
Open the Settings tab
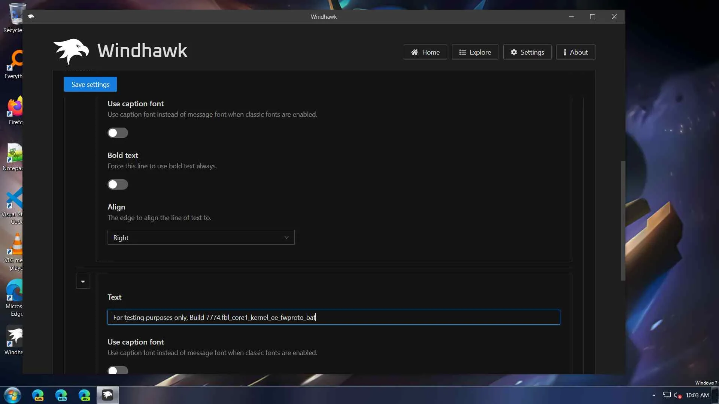click(527, 52)
